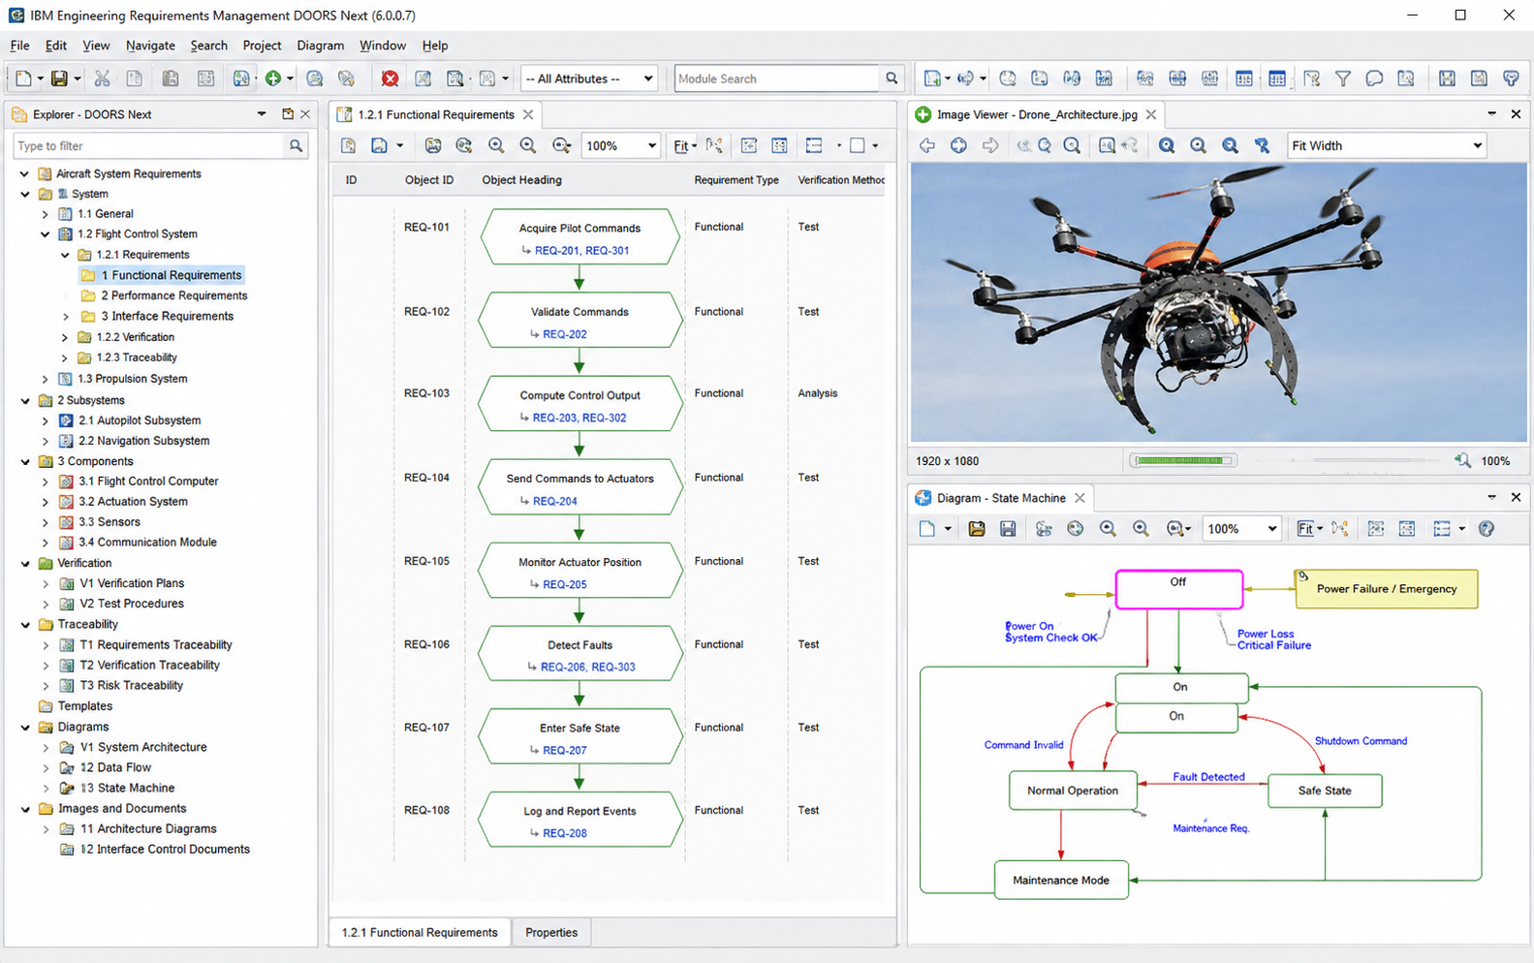Click the Detect Faults requirement box

pos(579,653)
